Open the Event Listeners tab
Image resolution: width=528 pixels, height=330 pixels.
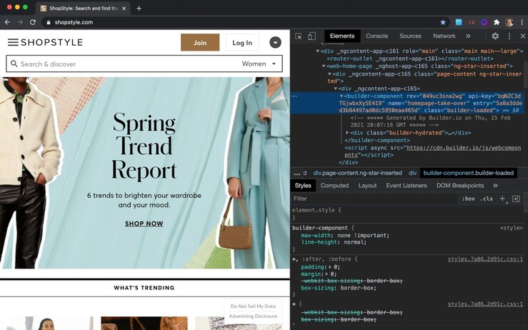pyautogui.click(x=406, y=186)
